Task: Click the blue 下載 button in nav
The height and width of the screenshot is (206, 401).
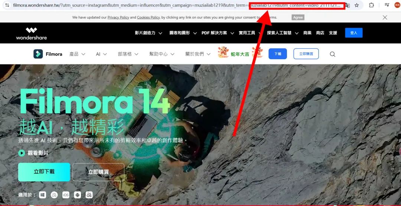Action: coord(278,54)
